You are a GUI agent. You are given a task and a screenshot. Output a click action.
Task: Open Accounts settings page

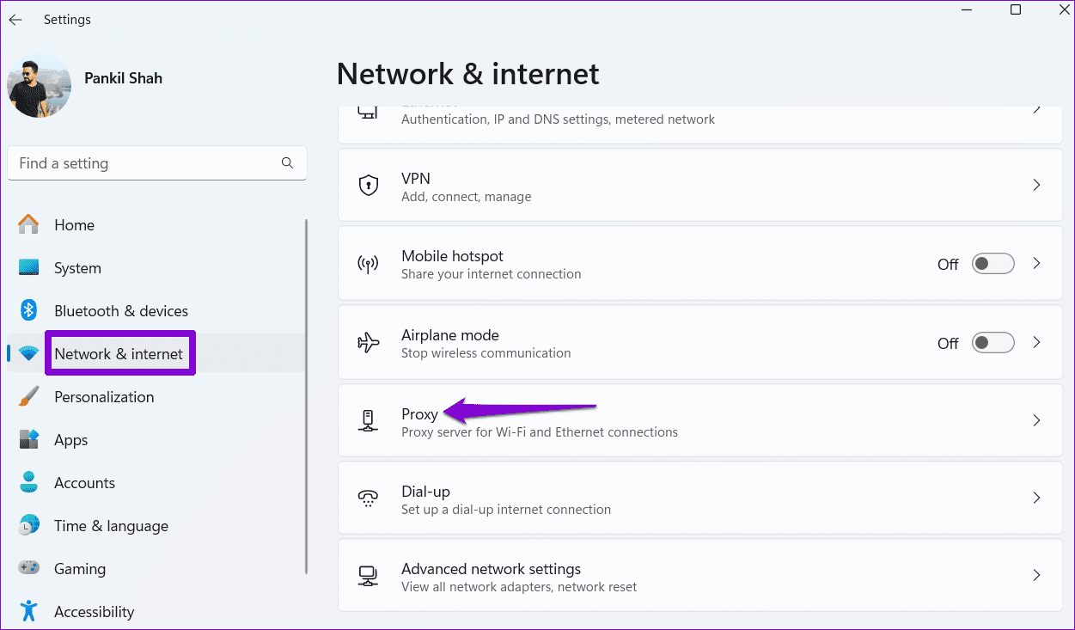point(84,483)
